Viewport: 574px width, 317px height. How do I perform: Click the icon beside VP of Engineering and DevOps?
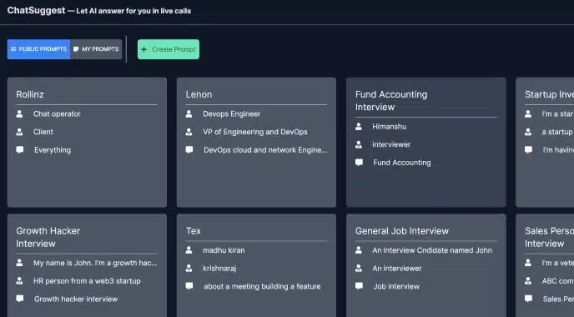pyautogui.click(x=189, y=132)
